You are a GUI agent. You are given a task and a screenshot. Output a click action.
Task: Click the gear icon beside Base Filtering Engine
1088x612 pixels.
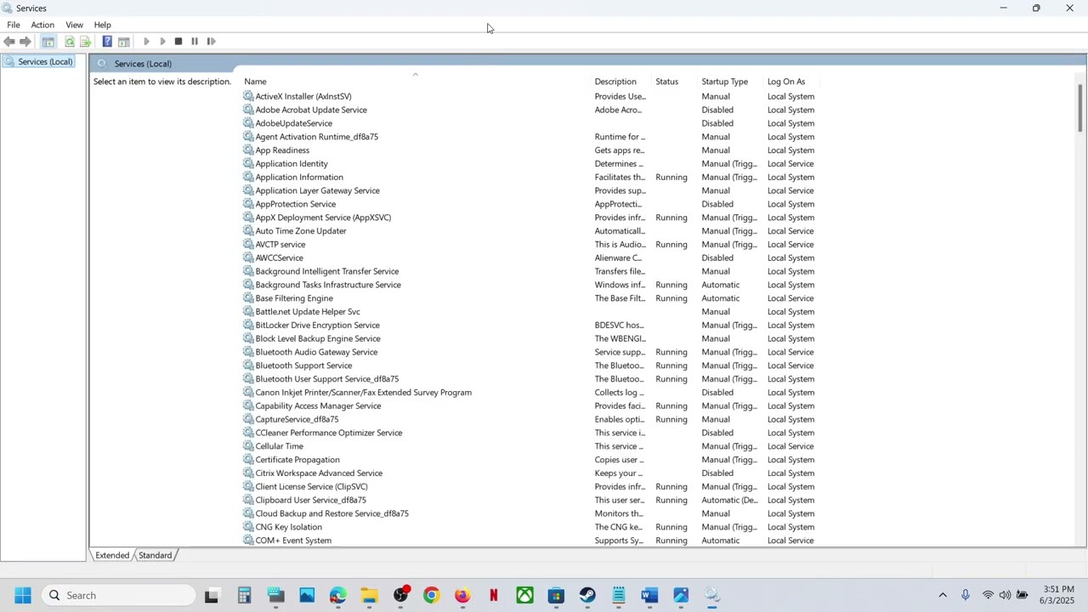(248, 298)
